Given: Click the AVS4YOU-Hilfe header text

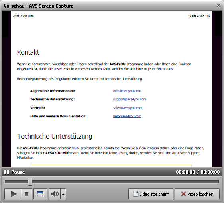Looking at the screenshot, I should [x=24, y=16].
